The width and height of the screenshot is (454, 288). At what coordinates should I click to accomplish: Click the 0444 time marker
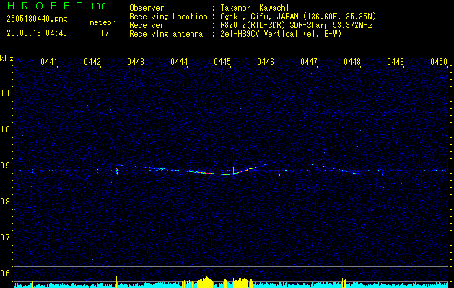click(179, 62)
